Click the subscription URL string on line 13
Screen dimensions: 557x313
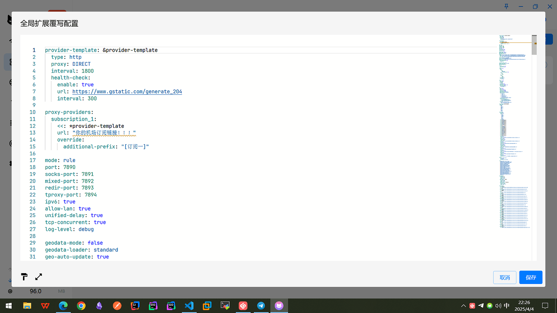point(104,133)
